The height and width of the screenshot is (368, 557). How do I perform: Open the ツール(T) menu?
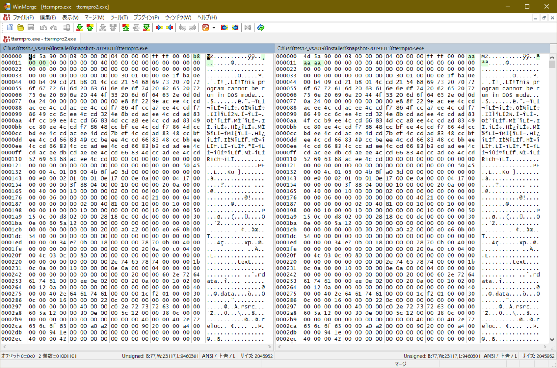[119, 17]
